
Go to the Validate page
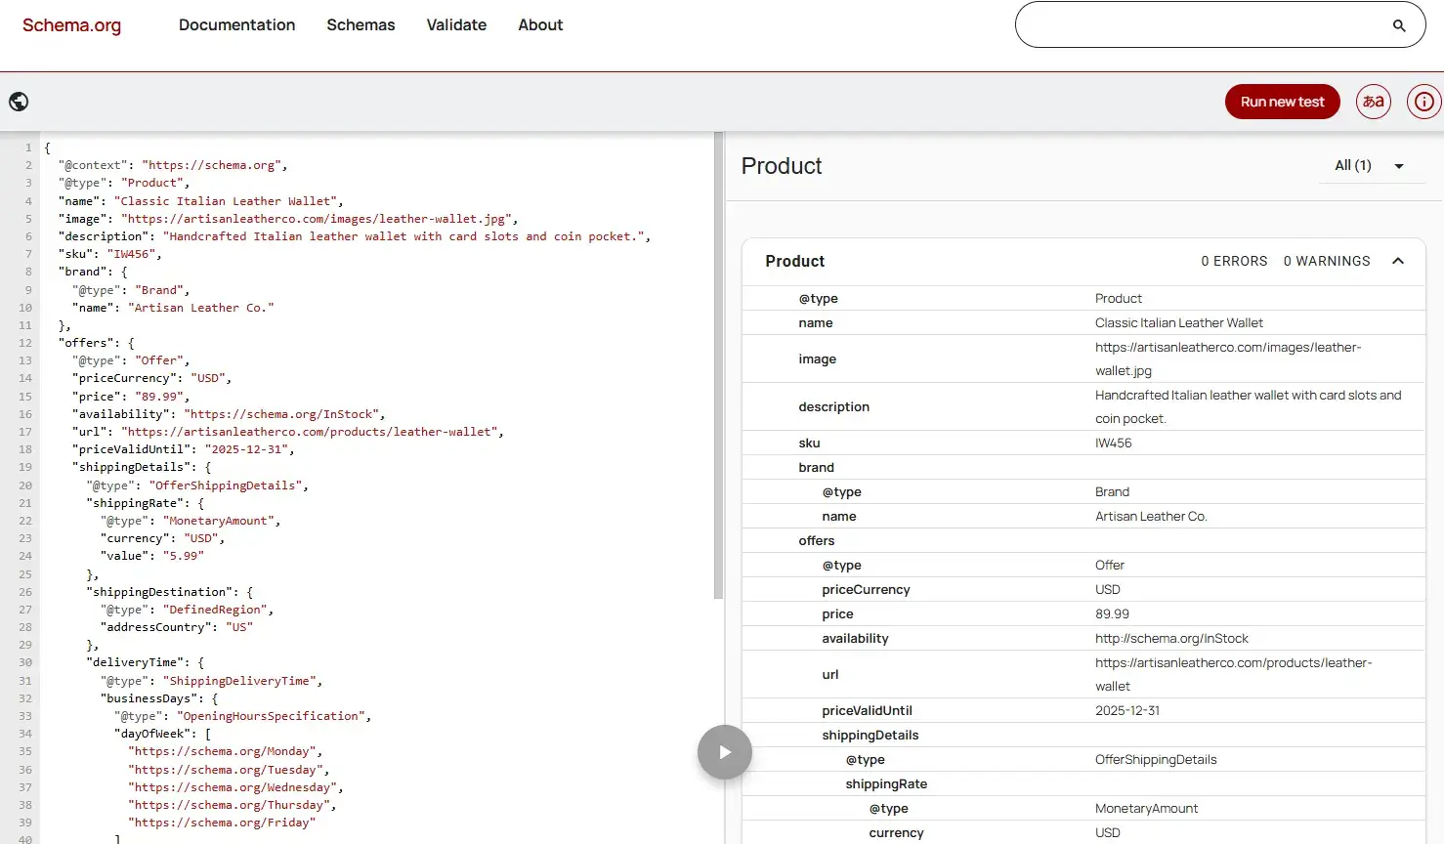point(456,25)
